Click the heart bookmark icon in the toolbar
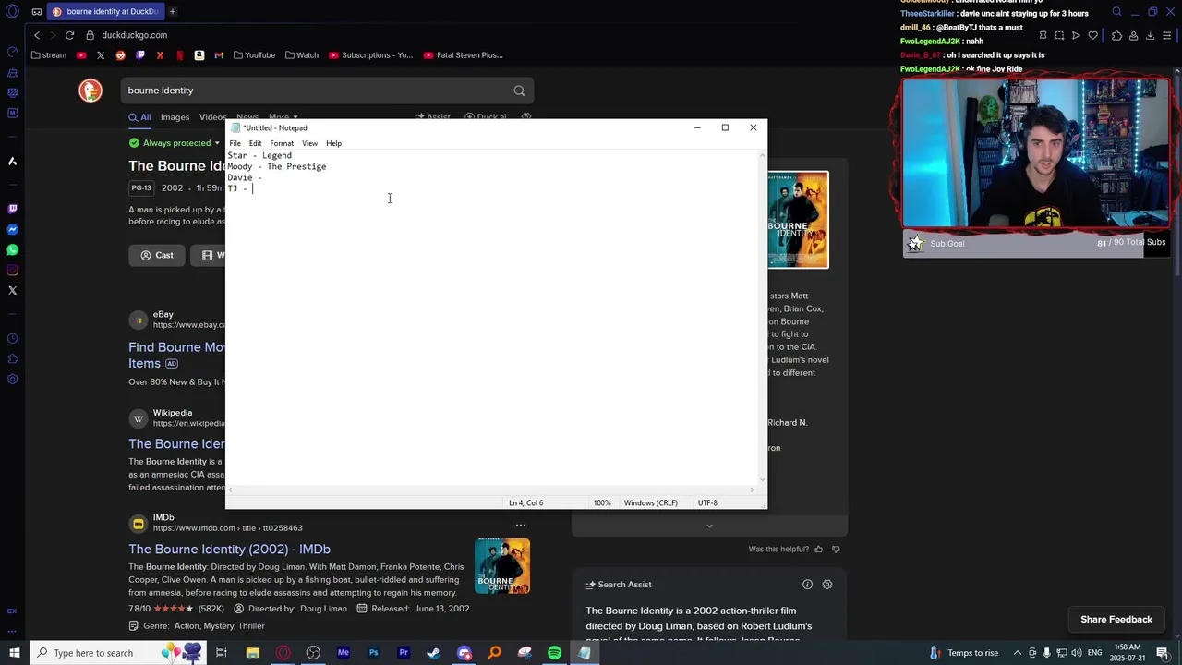1182x665 pixels. click(1093, 35)
